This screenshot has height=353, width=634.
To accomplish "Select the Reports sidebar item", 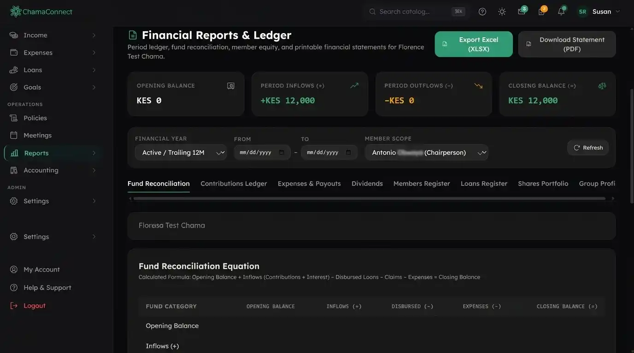I will [52, 153].
